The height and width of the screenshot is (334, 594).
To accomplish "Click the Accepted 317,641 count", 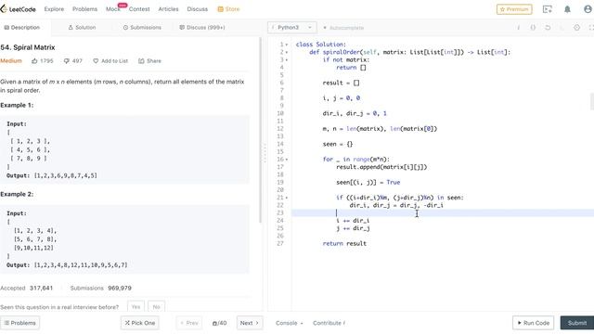I will (27, 289).
